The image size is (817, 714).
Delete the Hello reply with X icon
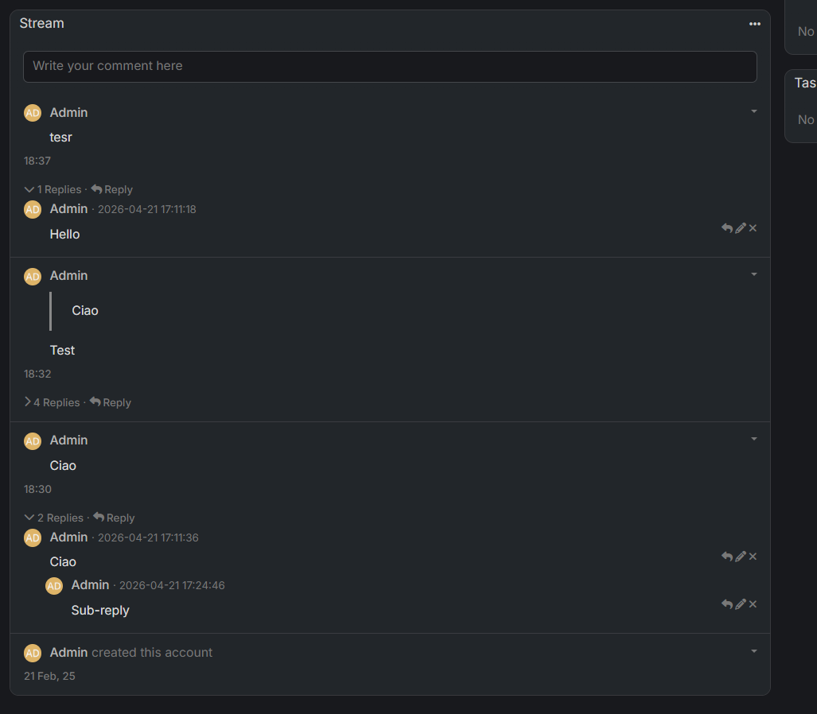point(753,228)
